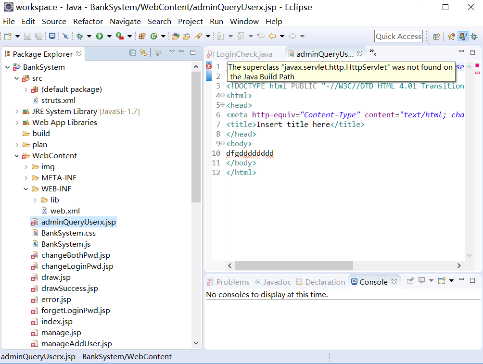This screenshot has height=364, width=483.
Task: Collapse the src folder node
Action: [x=17, y=78]
